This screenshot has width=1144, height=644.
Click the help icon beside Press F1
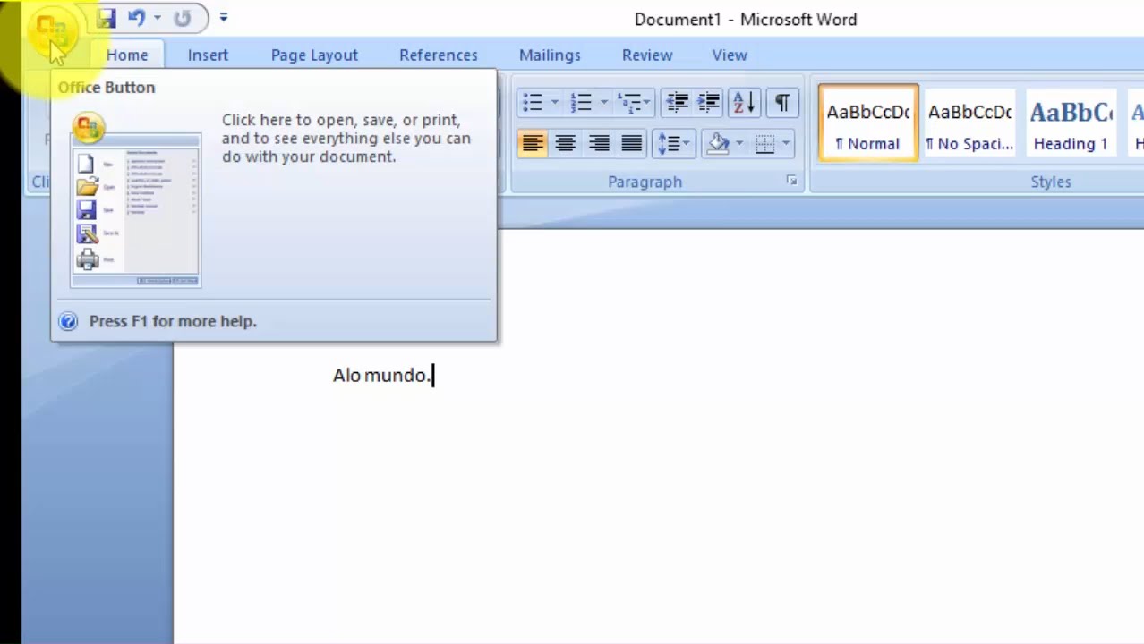pyautogui.click(x=68, y=321)
